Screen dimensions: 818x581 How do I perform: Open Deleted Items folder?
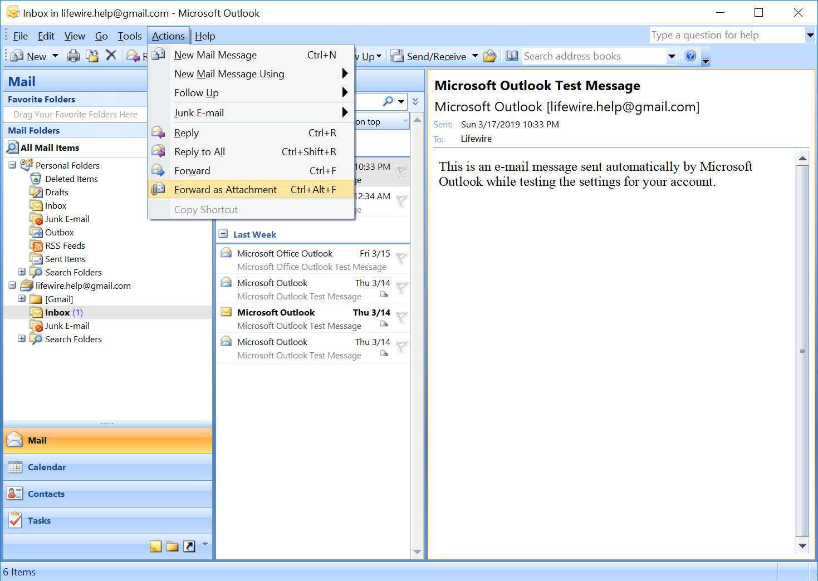pyautogui.click(x=71, y=179)
